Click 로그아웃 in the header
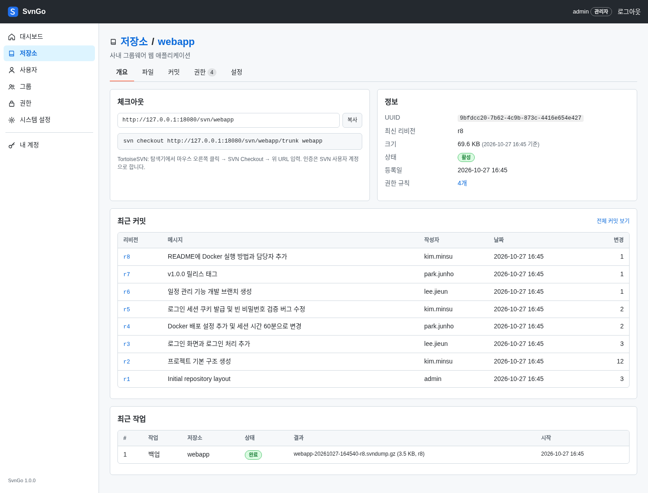This screenshot has width=648, height=493. 629,12
